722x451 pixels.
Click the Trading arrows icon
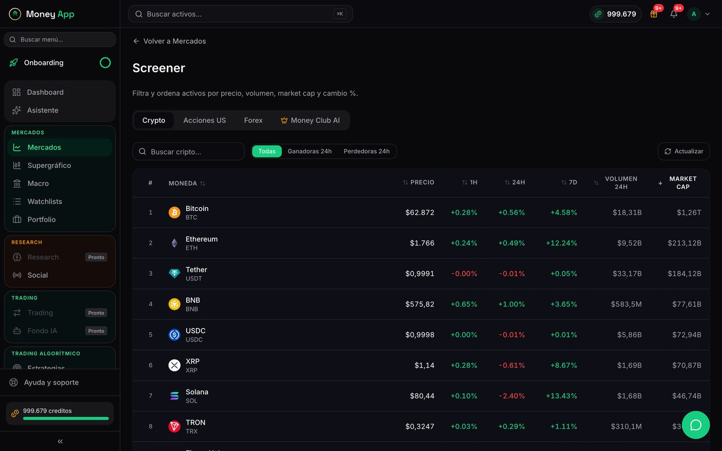[x=17, y=313]
